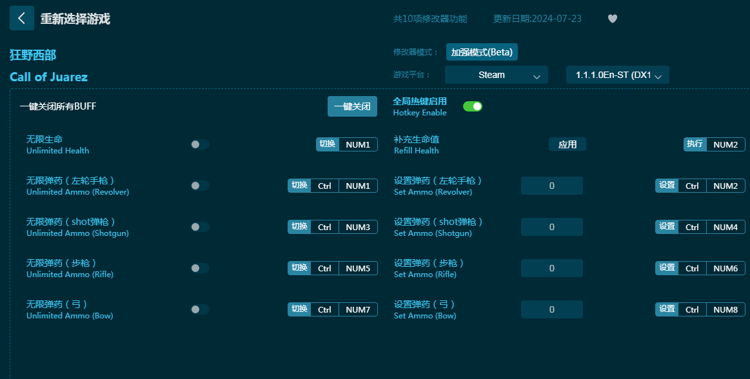Image resolution: width=750 pixels, height=379 pixels.
Task: Click NUM3 key for Unlimited Ammo (Shotgun)
Action: pyautogui.click(x=359, y=227)
